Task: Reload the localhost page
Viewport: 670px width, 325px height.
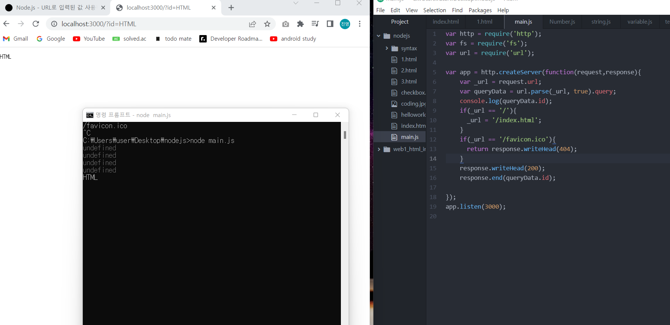Action: 36,24
